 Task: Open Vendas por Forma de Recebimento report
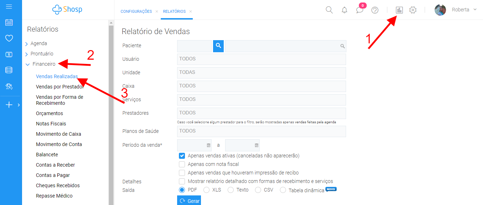[x=59, y=100]
